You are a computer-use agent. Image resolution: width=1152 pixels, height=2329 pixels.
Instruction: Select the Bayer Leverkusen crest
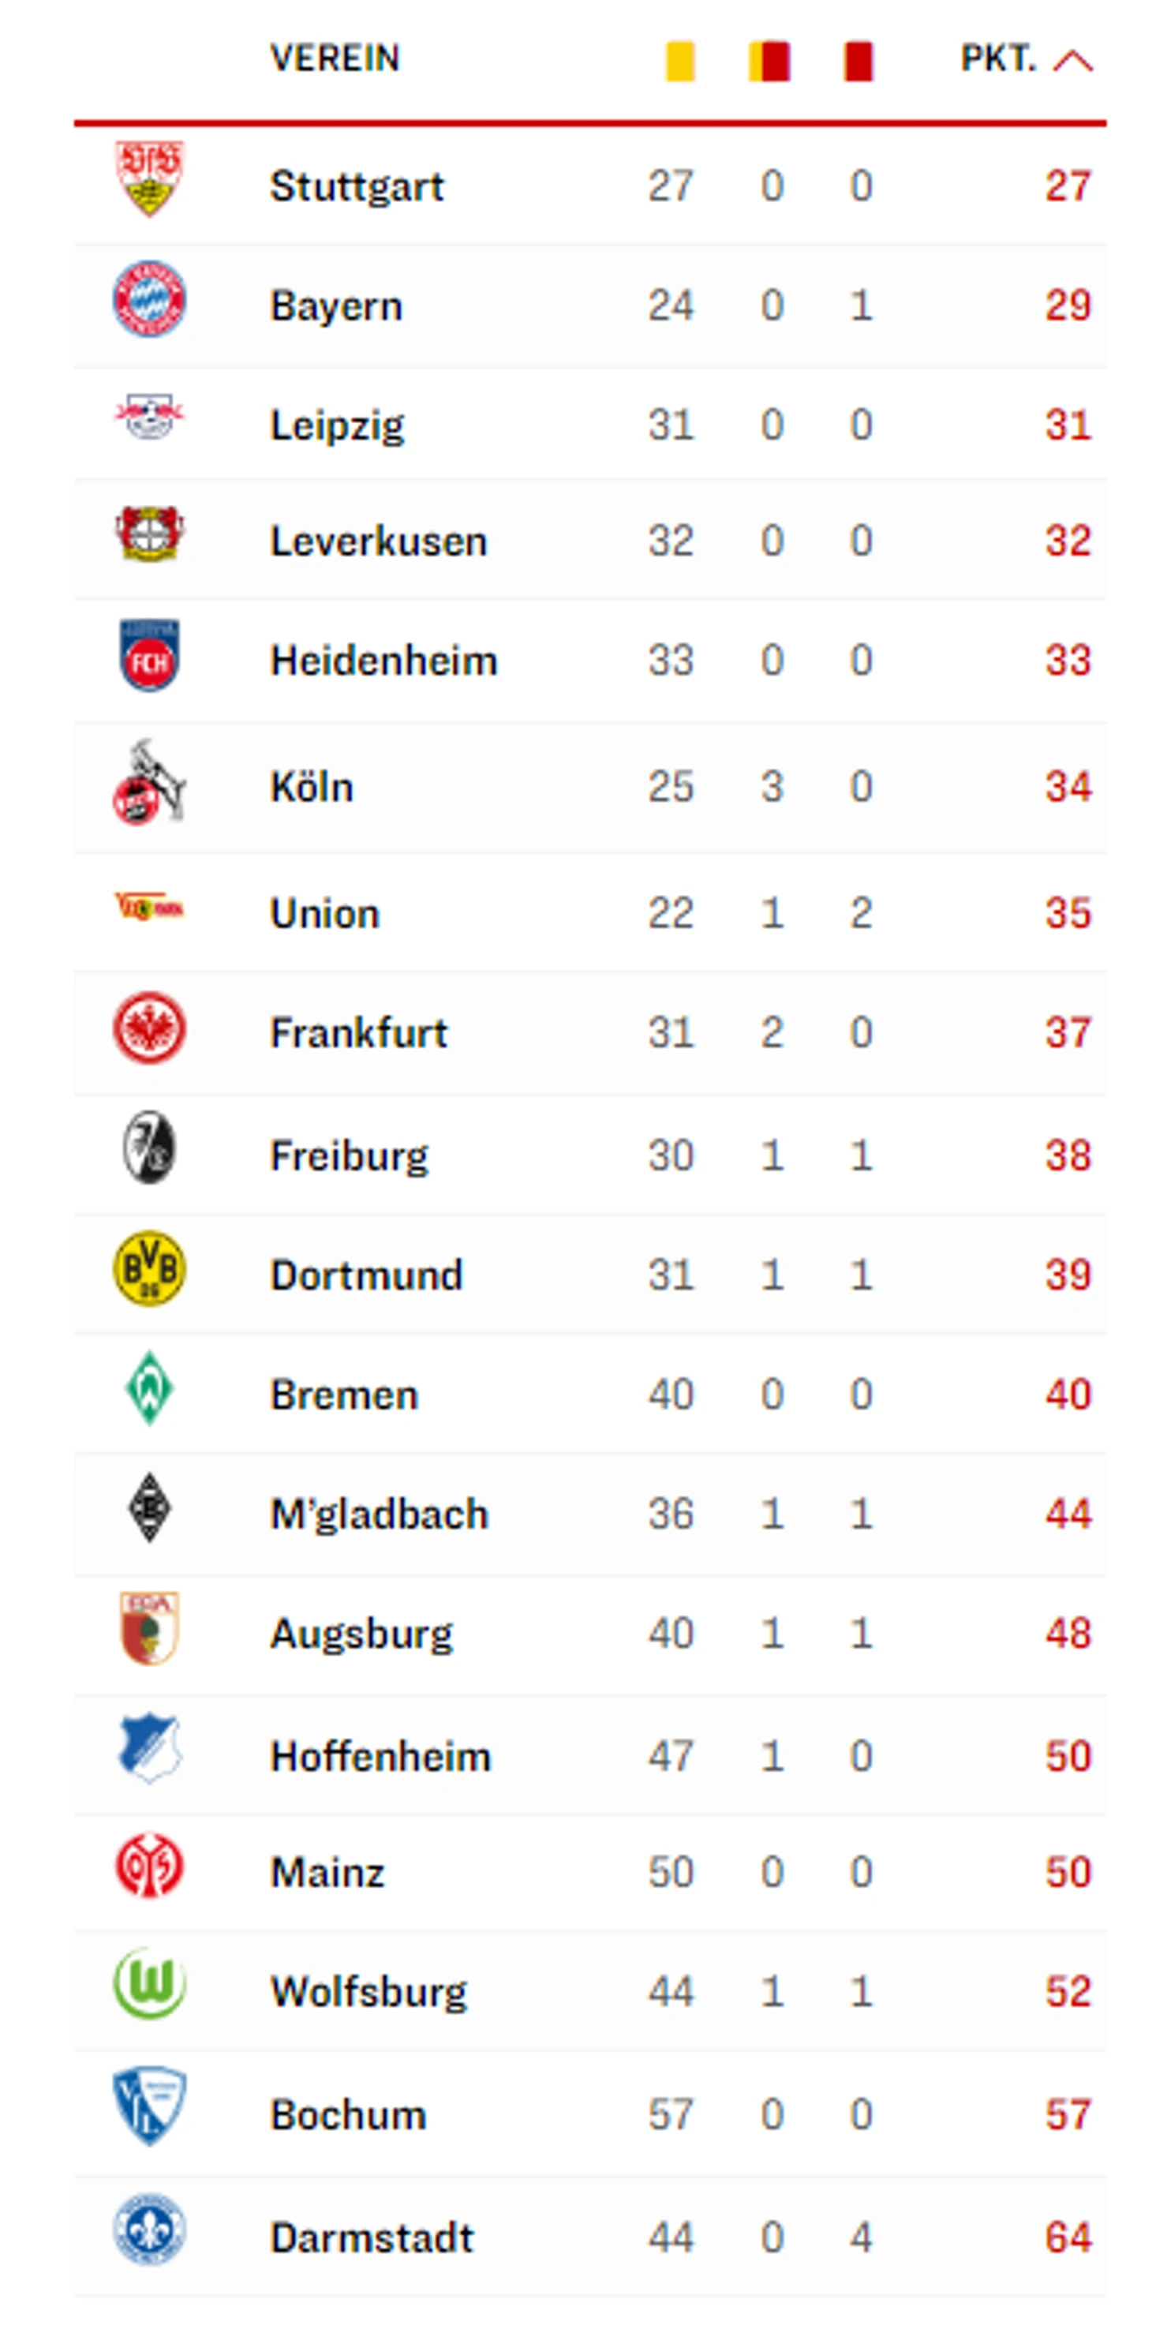149,534
